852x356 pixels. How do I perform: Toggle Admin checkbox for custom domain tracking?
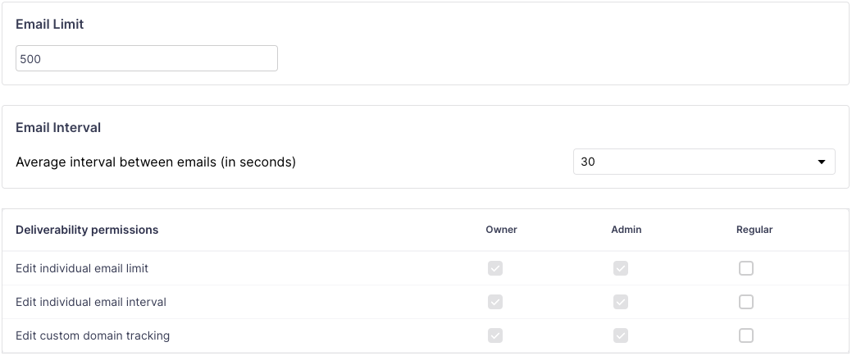coord(621,335)
